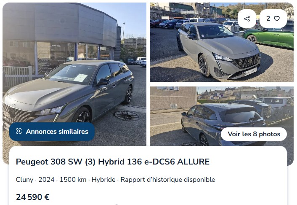Click the share icon on the photo
The height and width of the screenshot is (205, 297).
[x=247, y=19]
